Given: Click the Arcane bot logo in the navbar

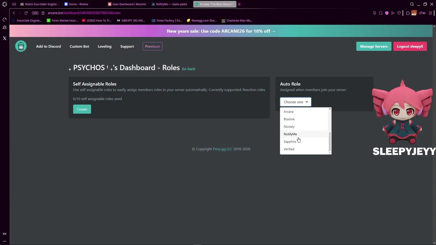Looking at the screenshot, I should tap(21, 46).
